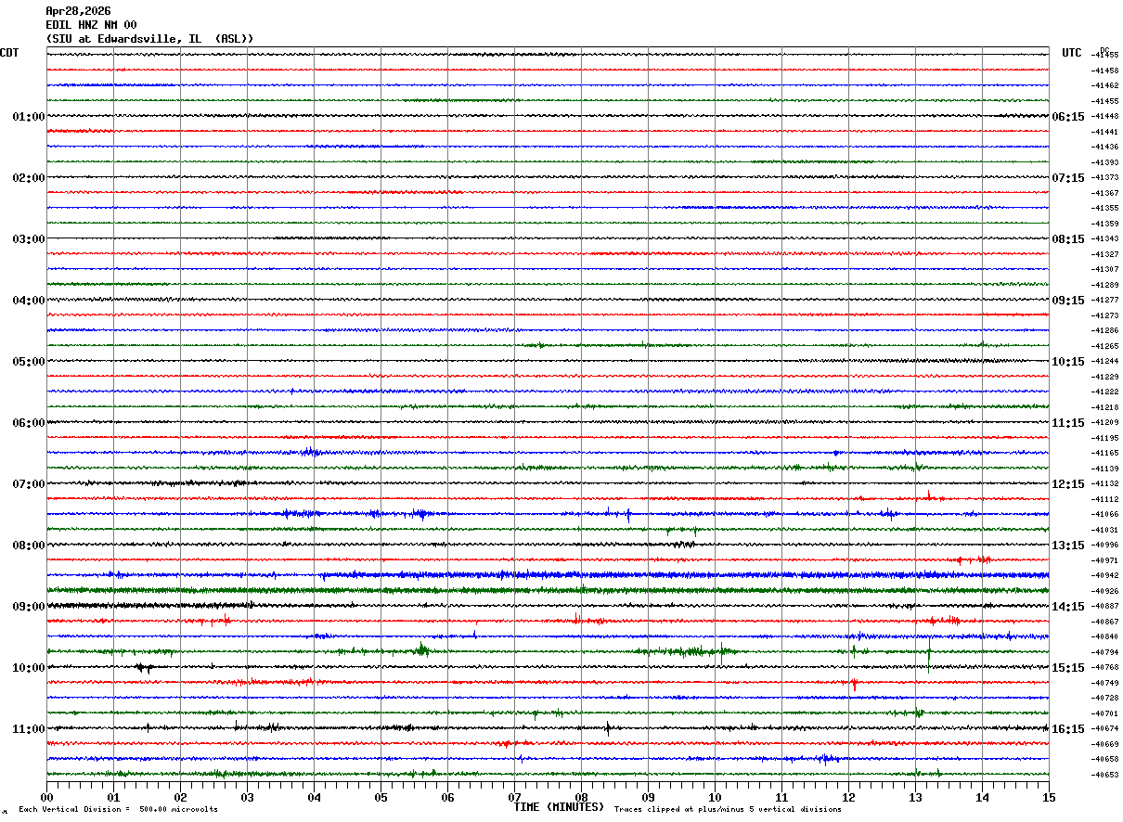
Task: Select the 08:00 CDT hour label
Action: [29, 546]
